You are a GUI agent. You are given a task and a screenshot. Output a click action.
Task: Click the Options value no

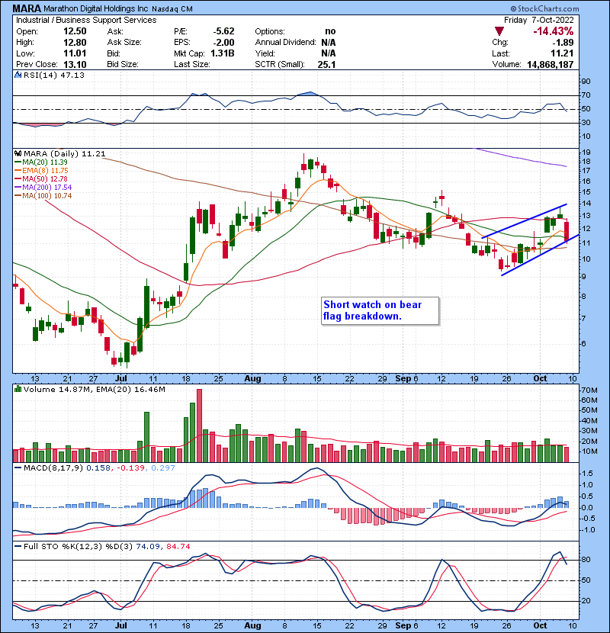330,31
